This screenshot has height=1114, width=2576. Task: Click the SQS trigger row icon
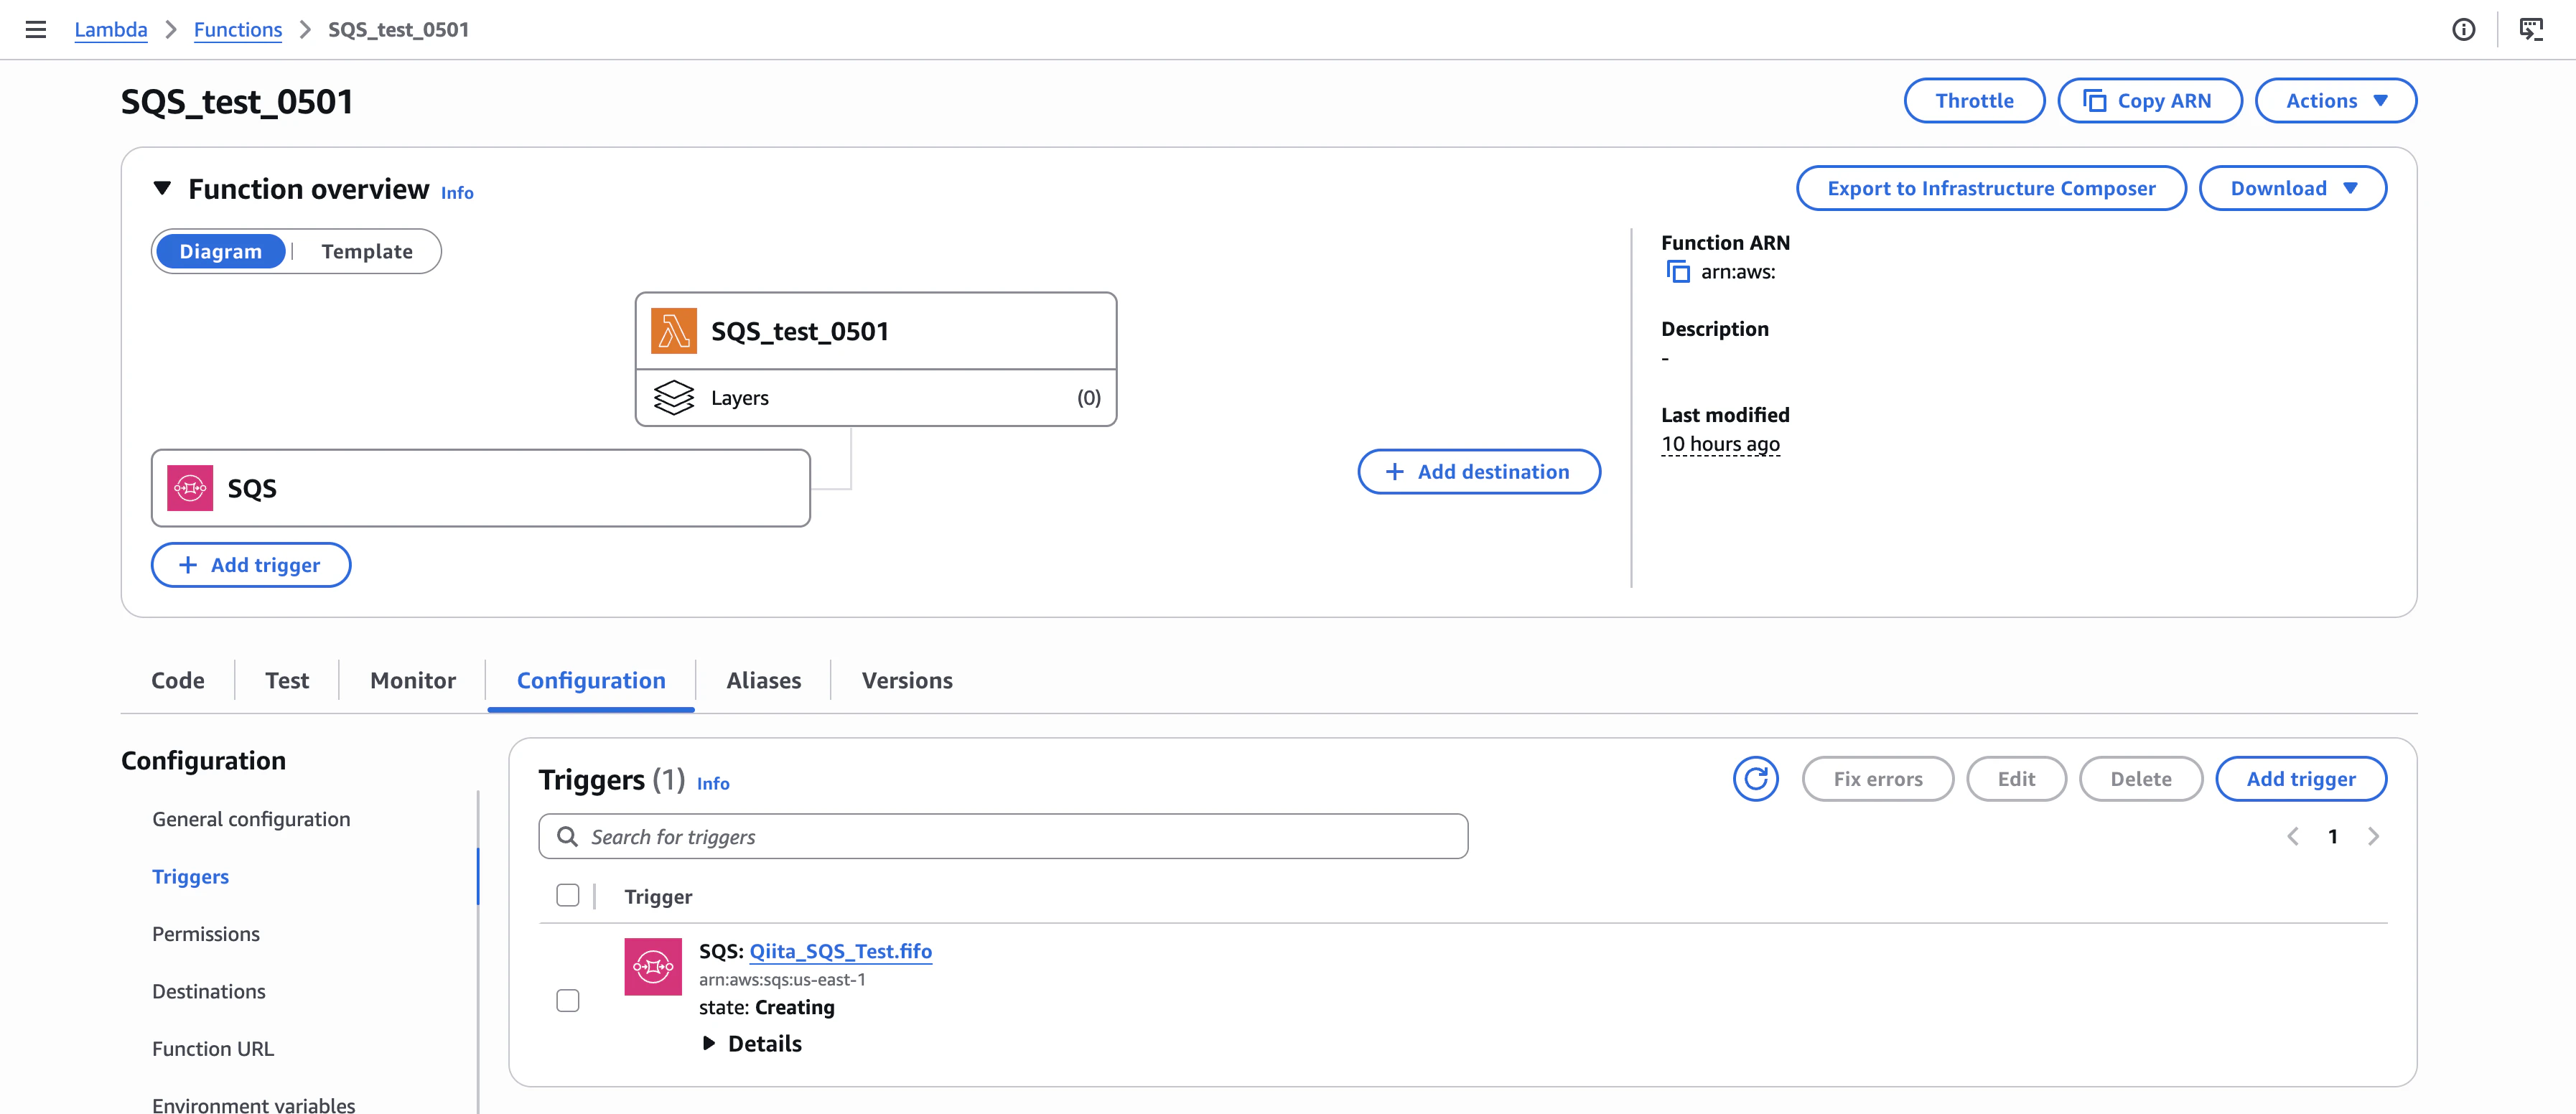[x=653, y=966]
